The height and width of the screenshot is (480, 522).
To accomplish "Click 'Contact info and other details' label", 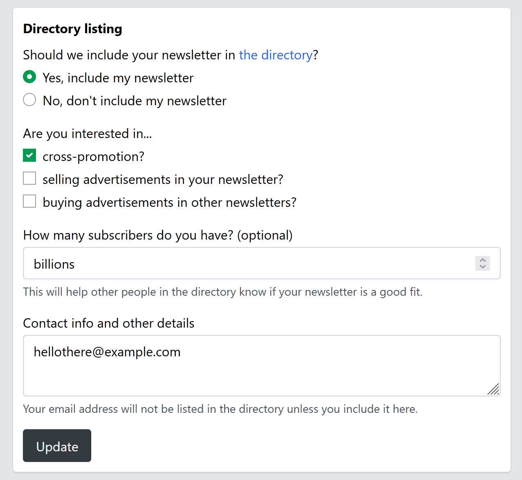I will pos(109,323).
